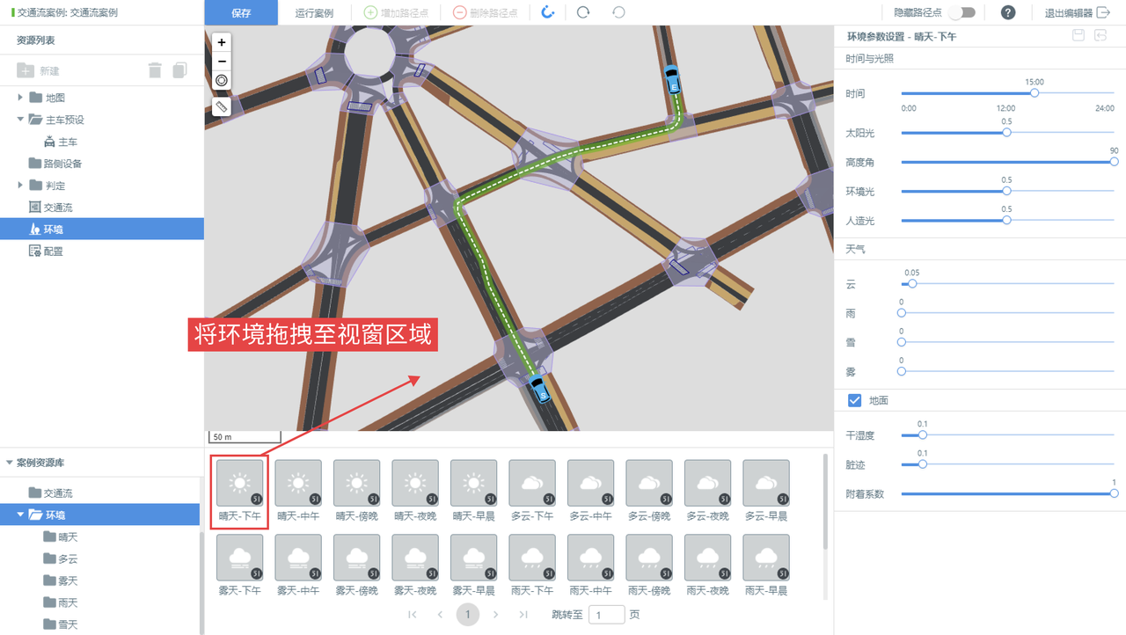The width and height of the screenshot is (1126, 635).
Task: Open the 雨天 folder in resource library
Action: pyautogui.click(x=67, y=602)
